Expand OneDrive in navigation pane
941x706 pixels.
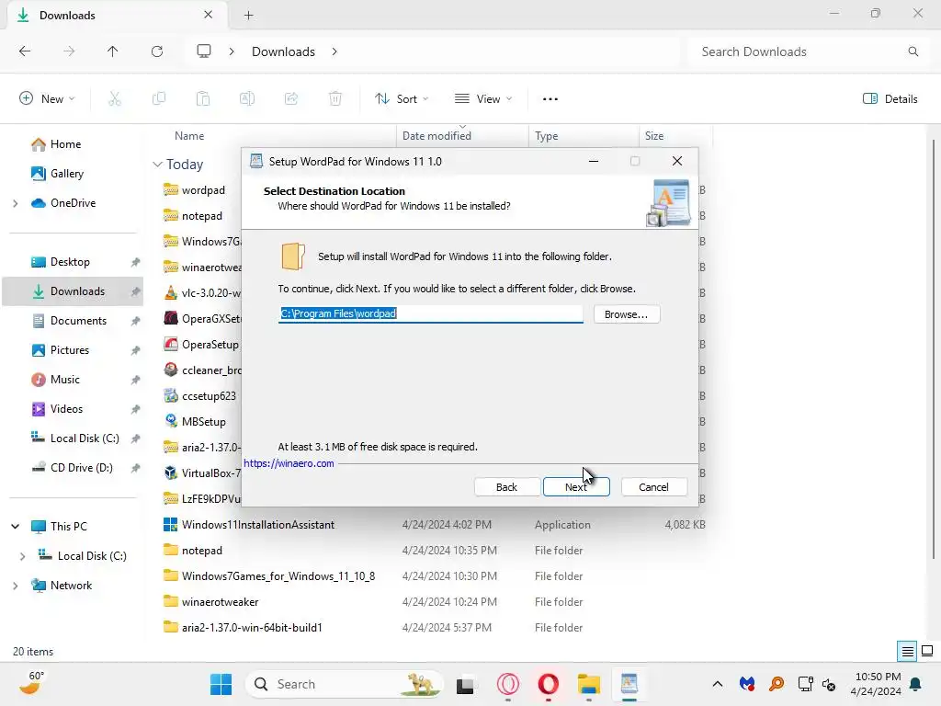[15, 203]
